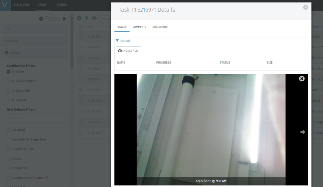Click the PROGRESS upload column header

(164, 63)
